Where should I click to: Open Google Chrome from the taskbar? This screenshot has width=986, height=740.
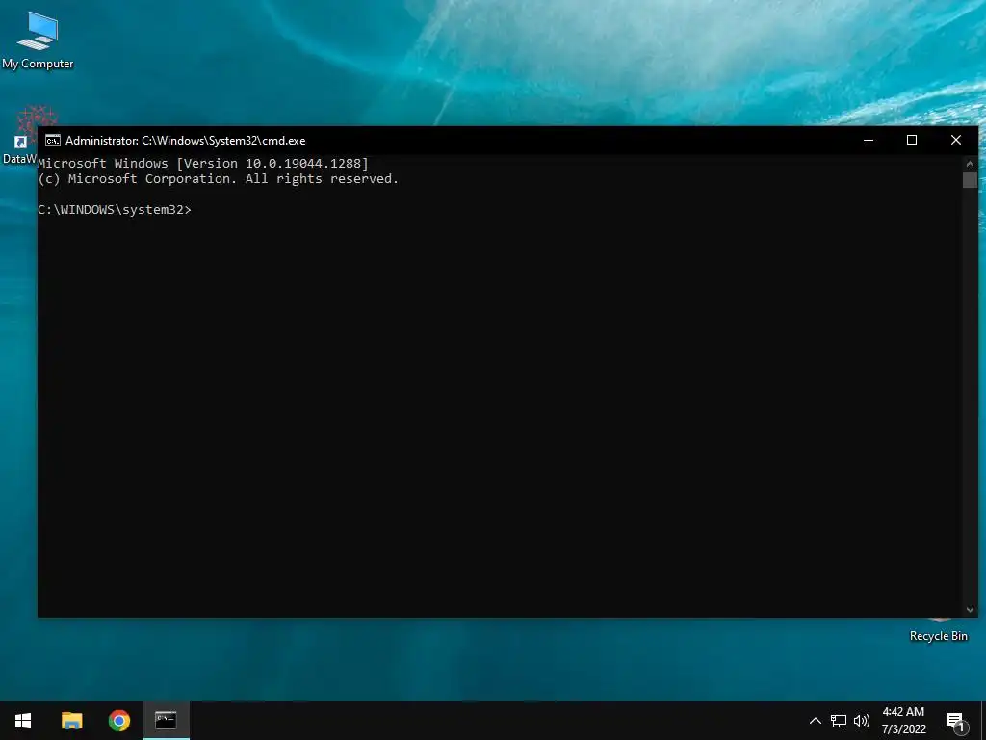(x=118, y=721)
